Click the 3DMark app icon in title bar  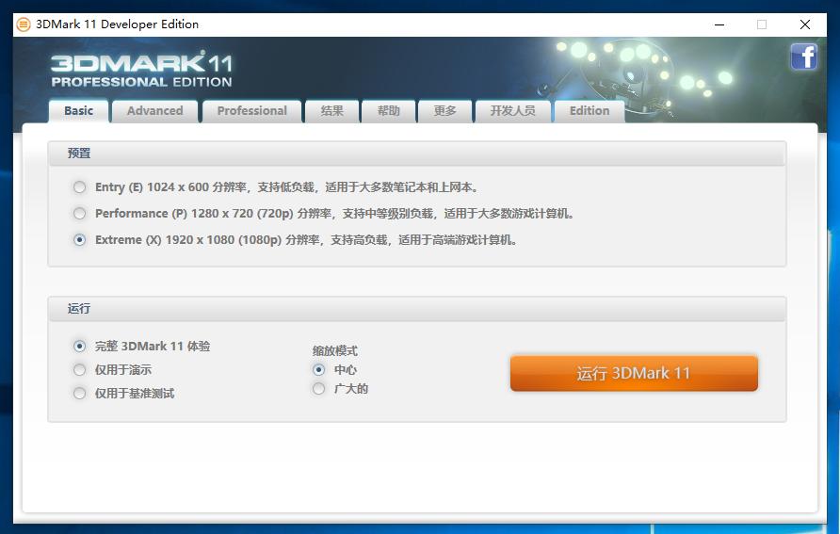point(24,24)
